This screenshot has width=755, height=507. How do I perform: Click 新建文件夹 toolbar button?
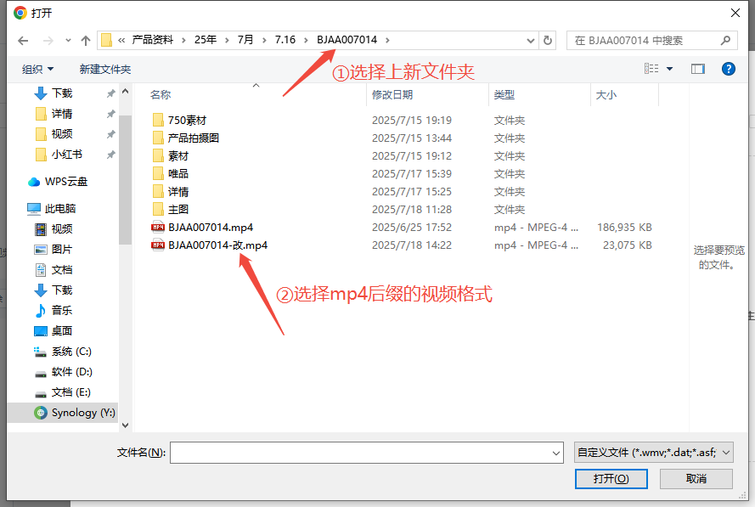click(x=105, y=69)
